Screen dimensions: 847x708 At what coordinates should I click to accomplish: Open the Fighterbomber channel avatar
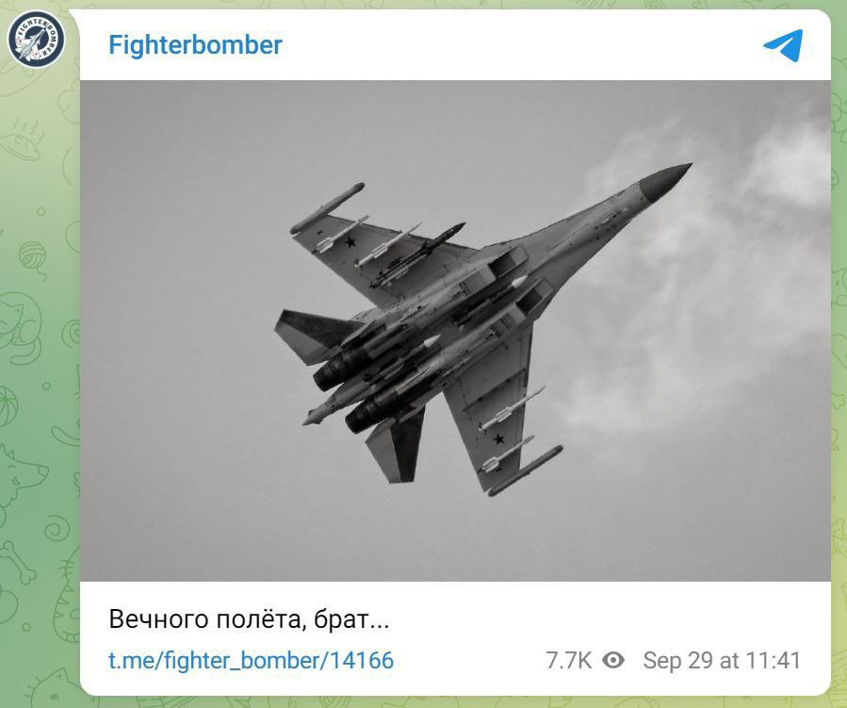tap(36, 39)
